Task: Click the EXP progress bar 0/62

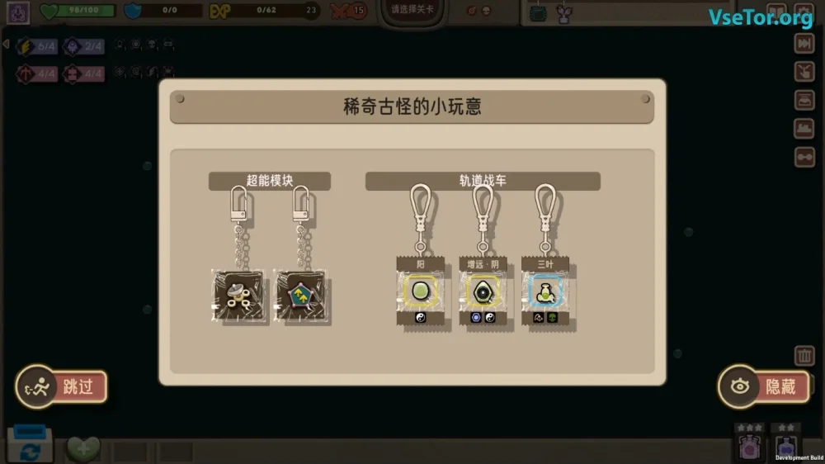Action: pos(265,11)
